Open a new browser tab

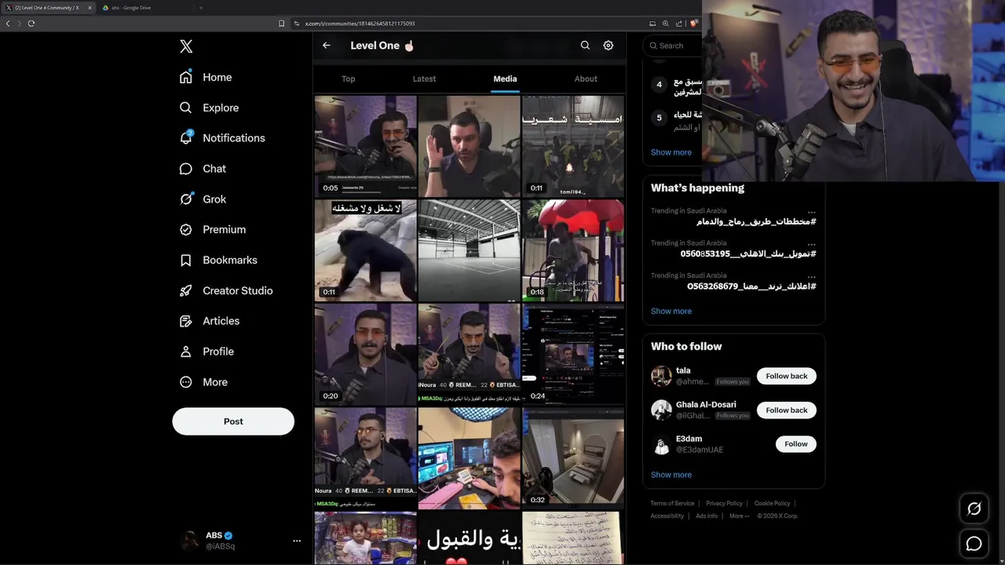pyautogui.click(x=200, y=8)
